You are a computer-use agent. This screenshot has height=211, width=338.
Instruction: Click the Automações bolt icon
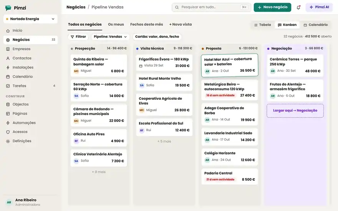tap(8, 123)
